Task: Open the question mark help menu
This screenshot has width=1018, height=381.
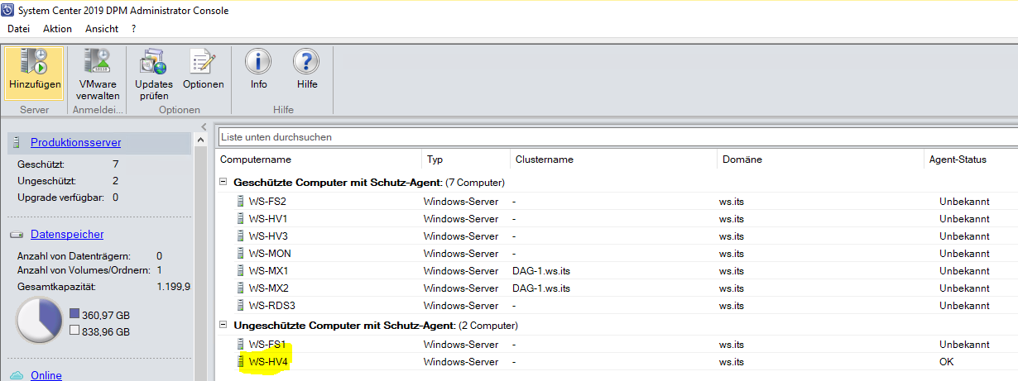Action: click(133, 29)
